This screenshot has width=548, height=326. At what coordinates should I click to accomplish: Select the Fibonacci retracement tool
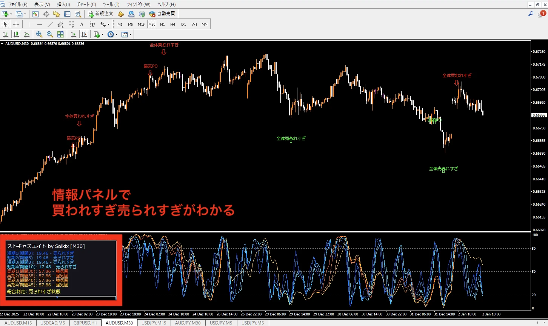[x=71, y=24]
